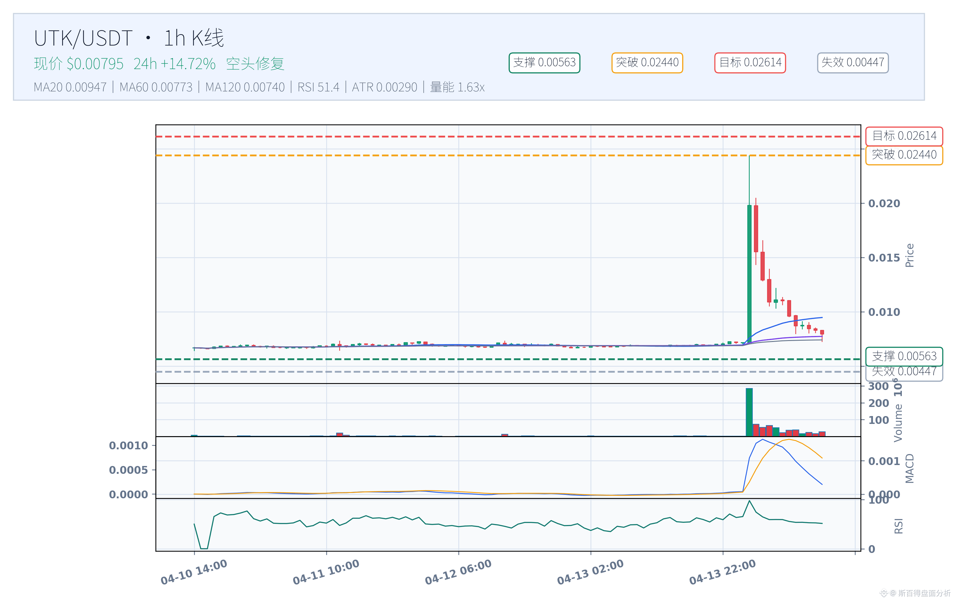Viewport: 953px width, 601px height.
Task: Click the 24h +14.72% change text
Action: [x=175, y=64]
